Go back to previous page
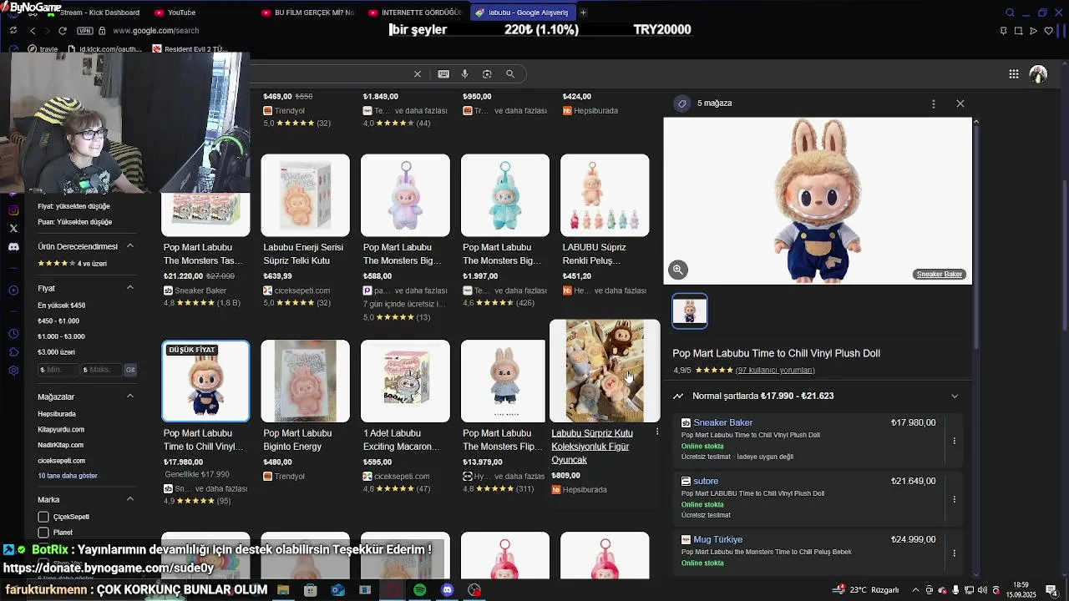The image size is (1069, 601). tap(33, 31)
